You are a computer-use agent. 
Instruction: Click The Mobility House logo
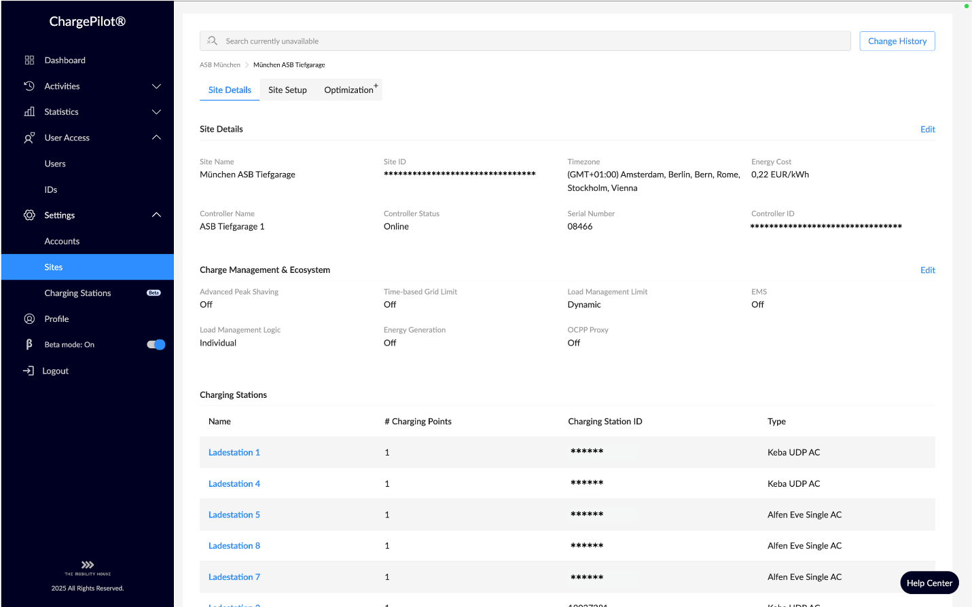88,568
